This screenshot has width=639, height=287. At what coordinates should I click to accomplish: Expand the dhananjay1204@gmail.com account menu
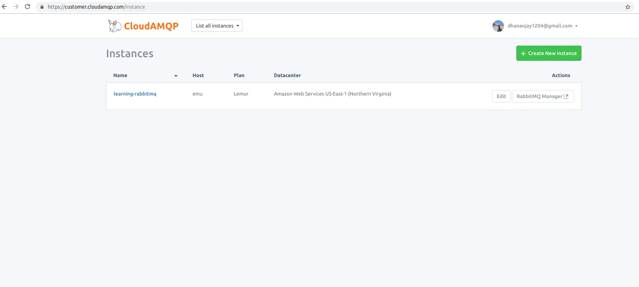543,26
